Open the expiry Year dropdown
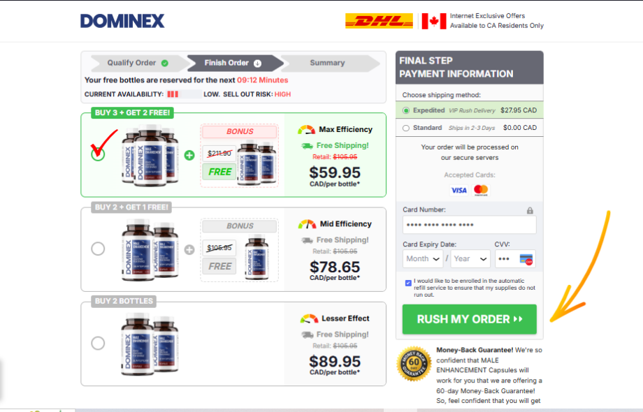This screenshot has width=643, height=412. point(470,259)
